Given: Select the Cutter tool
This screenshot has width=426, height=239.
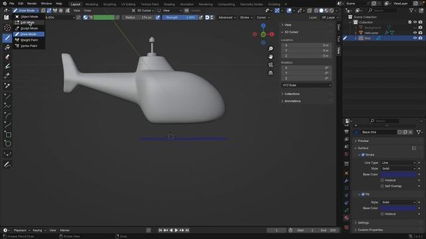Looking at the screenshot, I should click(x=7, y=76).
